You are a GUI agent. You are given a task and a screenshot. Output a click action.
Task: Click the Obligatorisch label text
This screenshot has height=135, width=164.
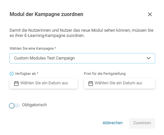(34, 105)
